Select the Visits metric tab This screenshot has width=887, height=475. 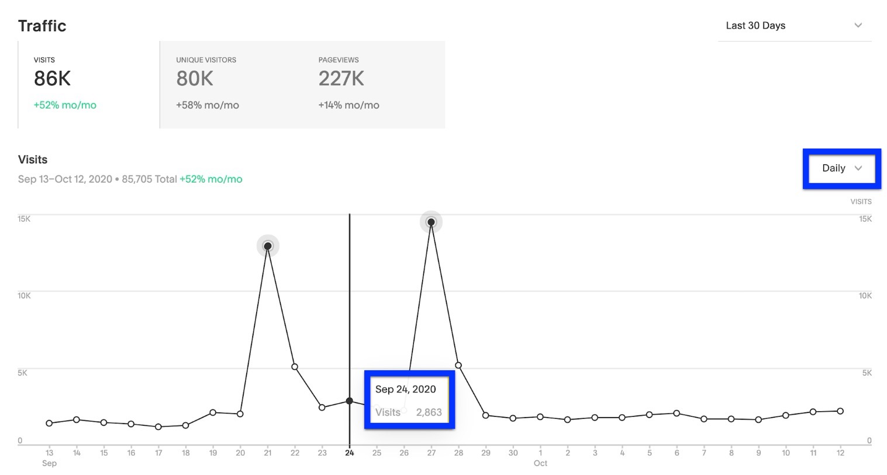88,84
